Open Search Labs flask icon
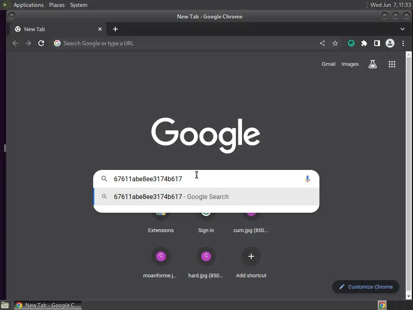This screenshot has height=310, width=413. point(372,64)
